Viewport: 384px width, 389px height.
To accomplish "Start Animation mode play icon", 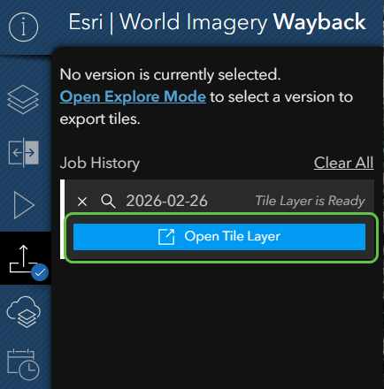I will pos(24,205).
